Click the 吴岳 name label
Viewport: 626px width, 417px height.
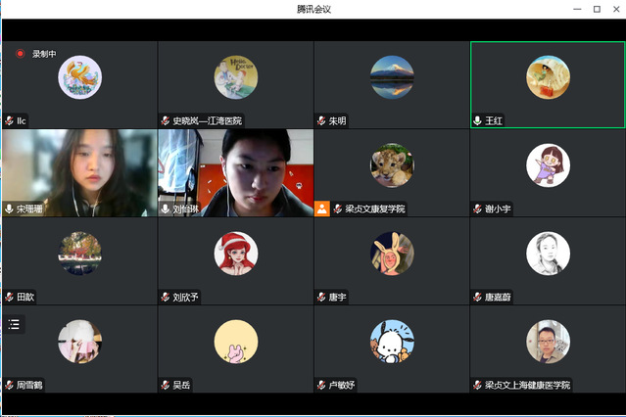[x=182, y=385]
